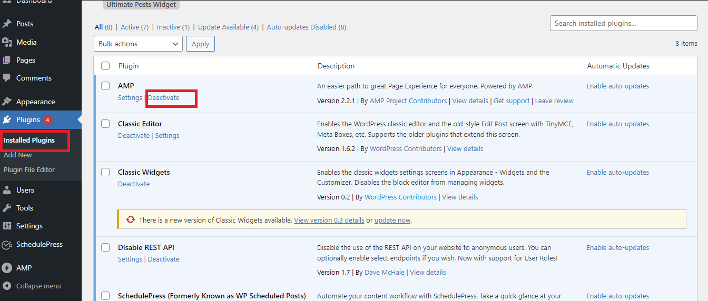Click Collapse menu text in sidebar
Viewport: 708px width, 301px height.
[38, 286]
